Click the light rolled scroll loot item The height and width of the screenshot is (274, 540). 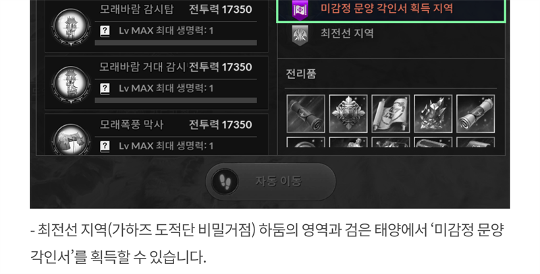click(x=475, y=114)
